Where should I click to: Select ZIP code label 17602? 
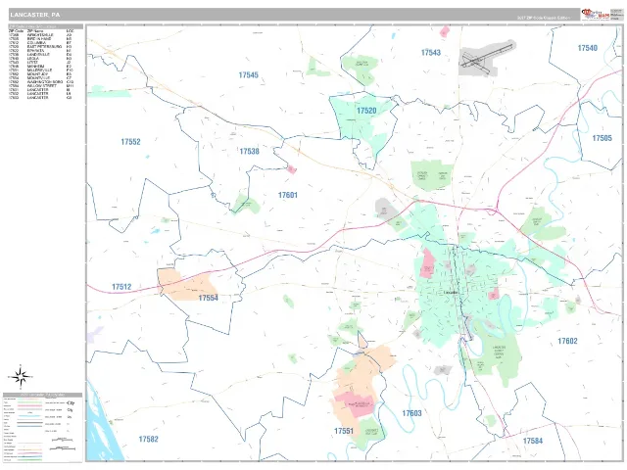pos(567,341)
